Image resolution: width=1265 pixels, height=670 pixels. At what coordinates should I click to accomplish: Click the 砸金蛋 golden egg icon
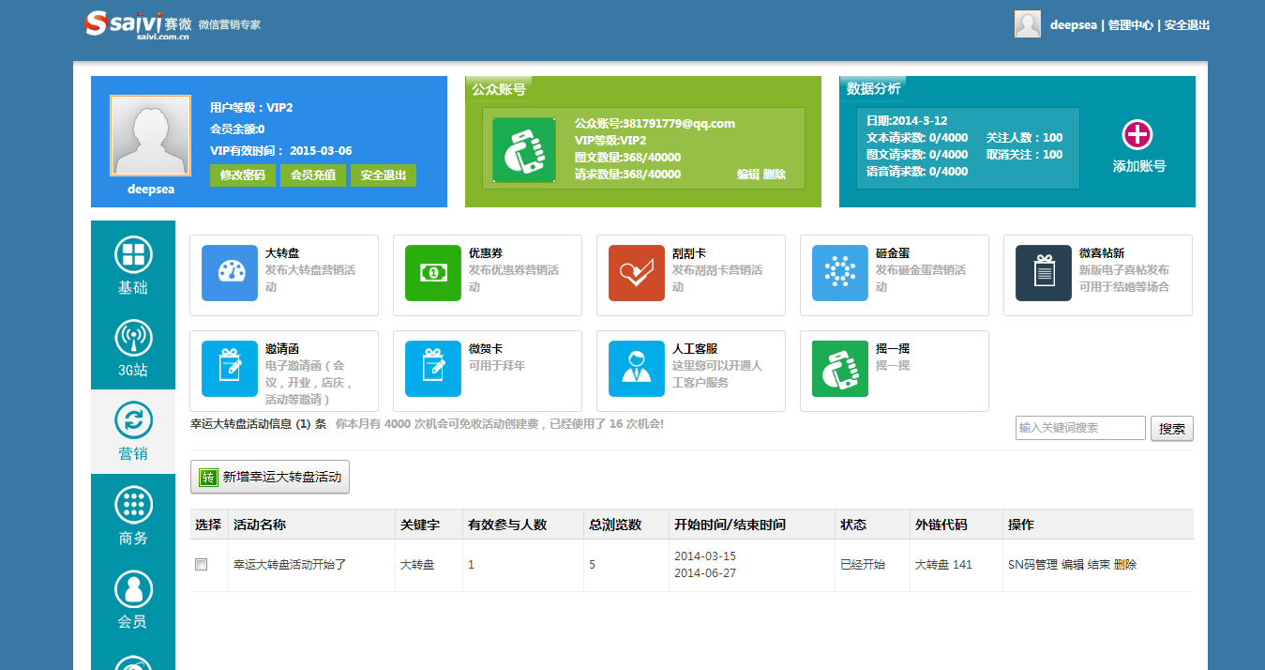click(x=840, y=273)
